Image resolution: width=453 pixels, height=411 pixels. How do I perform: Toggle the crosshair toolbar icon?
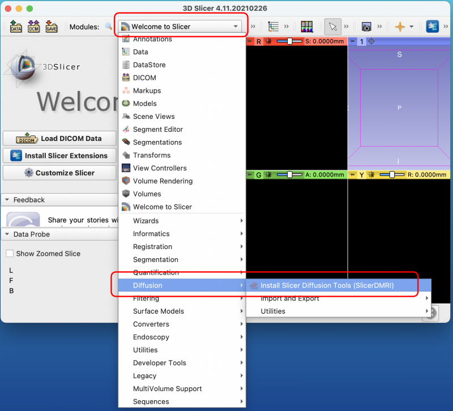tap(400, 27)
